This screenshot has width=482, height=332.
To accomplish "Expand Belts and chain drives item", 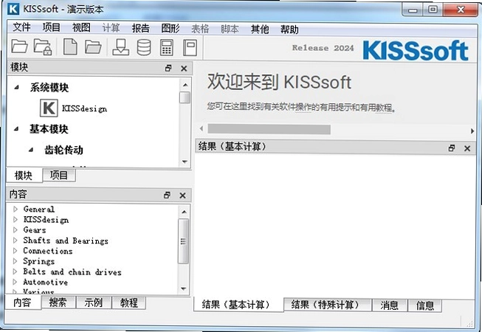I will pyautogui.click(x=16, y=272).
